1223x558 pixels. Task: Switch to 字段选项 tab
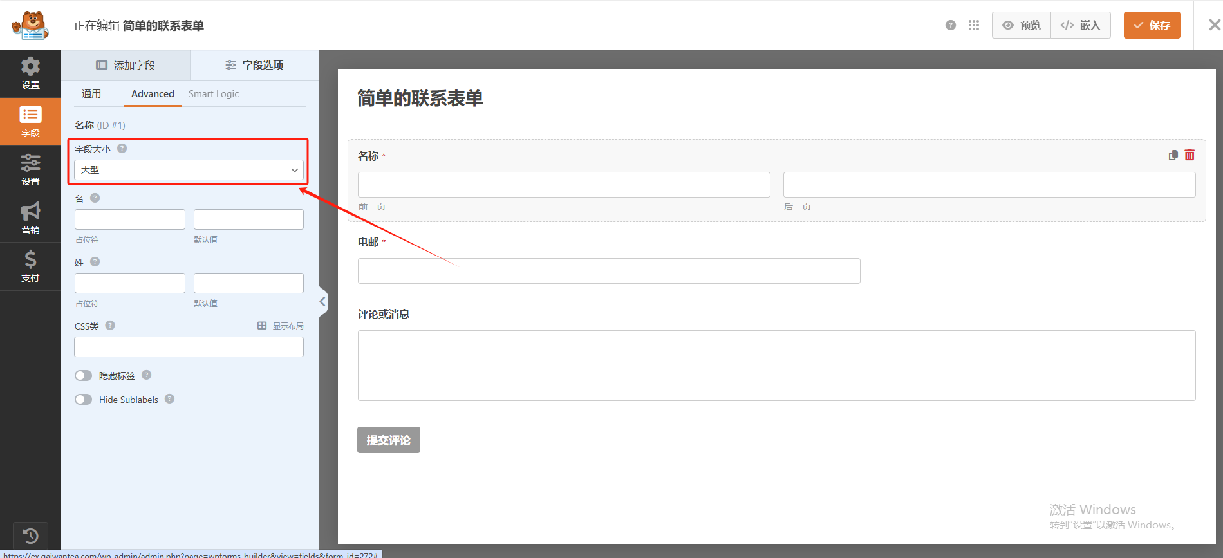tap(254, 65)
